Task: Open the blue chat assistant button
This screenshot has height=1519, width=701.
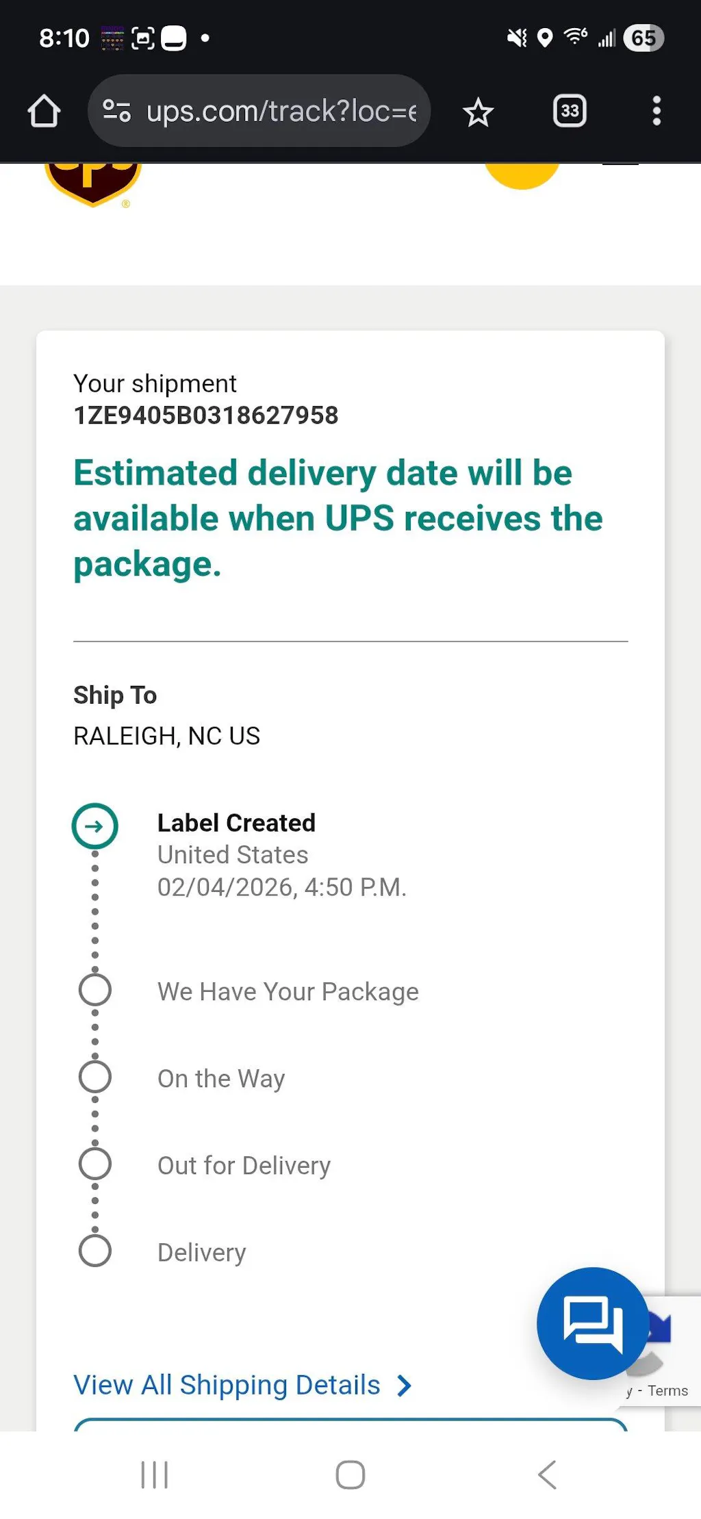Action: (593, 1323)
